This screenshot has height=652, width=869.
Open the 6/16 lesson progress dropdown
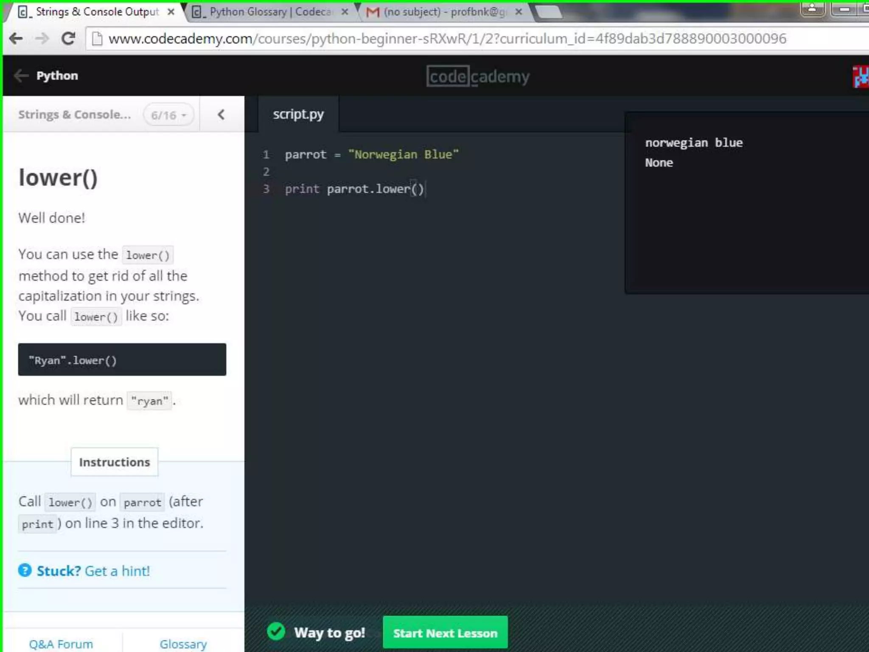[168, 115]
